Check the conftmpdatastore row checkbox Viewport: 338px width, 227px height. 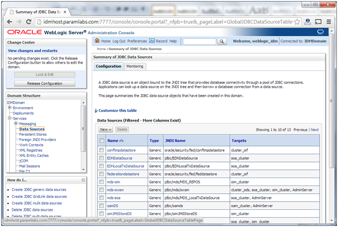[102, 150]
